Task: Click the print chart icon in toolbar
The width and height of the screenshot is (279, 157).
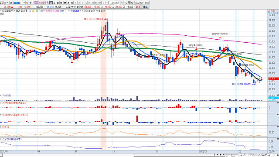Action: pyautogui.click(x=129, y=3)
